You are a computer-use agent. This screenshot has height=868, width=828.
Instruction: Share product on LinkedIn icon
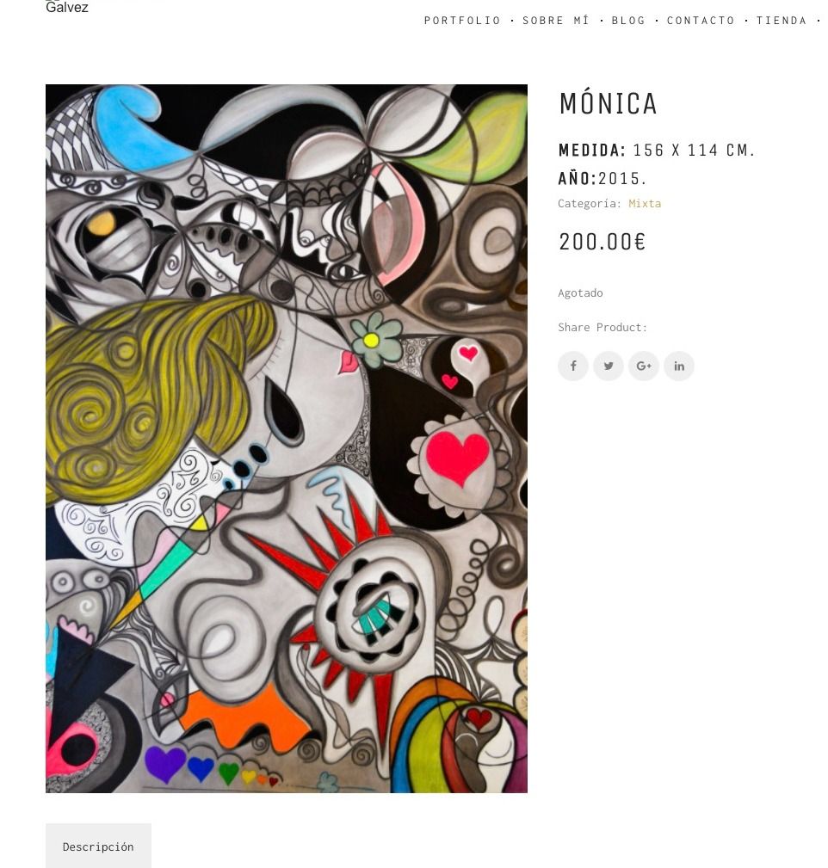click(679, 366)
